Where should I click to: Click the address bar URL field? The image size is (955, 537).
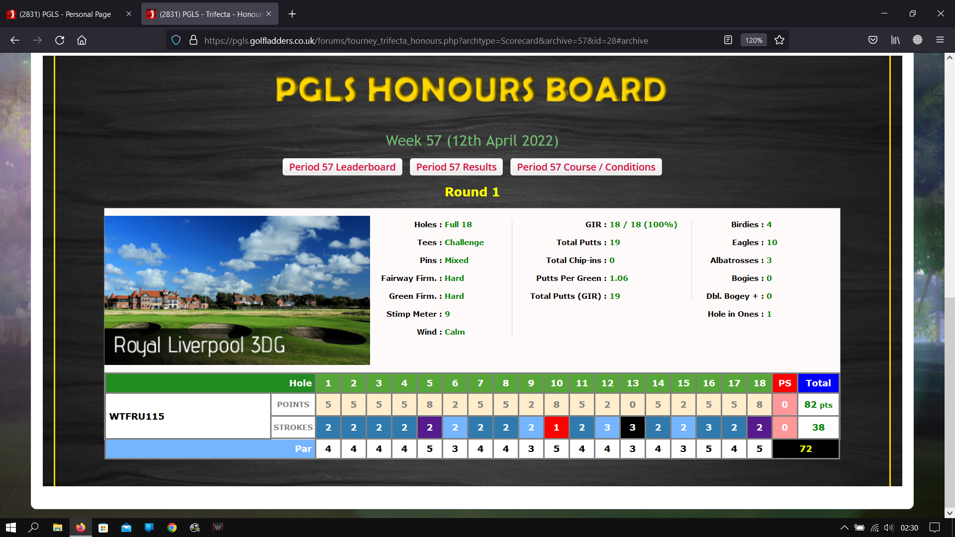(x=426, y=40)
